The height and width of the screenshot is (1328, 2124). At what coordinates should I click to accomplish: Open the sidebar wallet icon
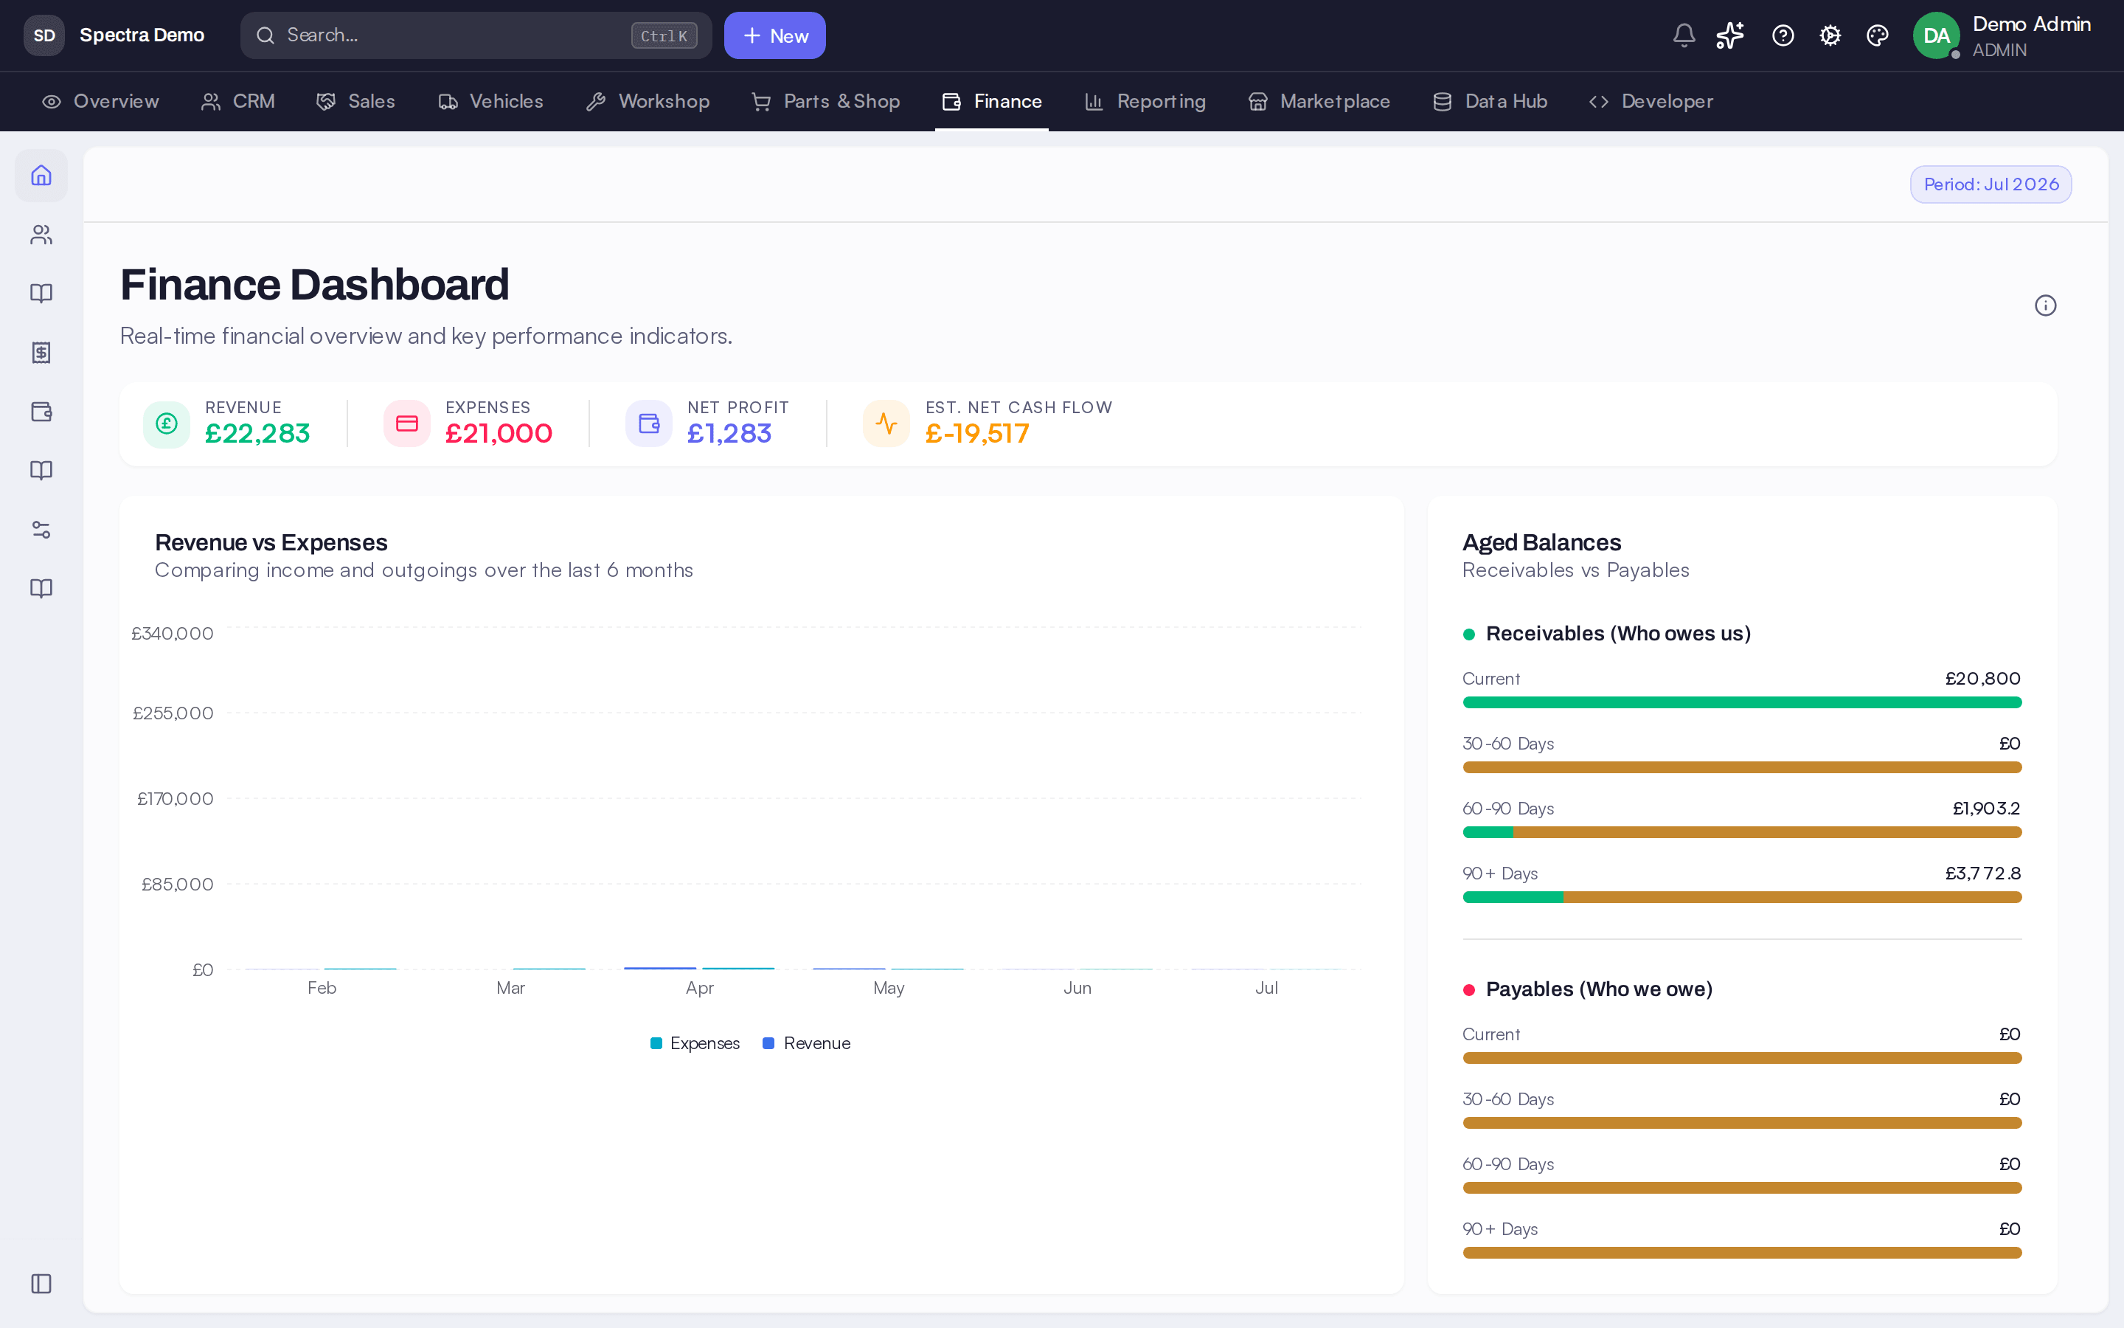[x=41, y=412]
